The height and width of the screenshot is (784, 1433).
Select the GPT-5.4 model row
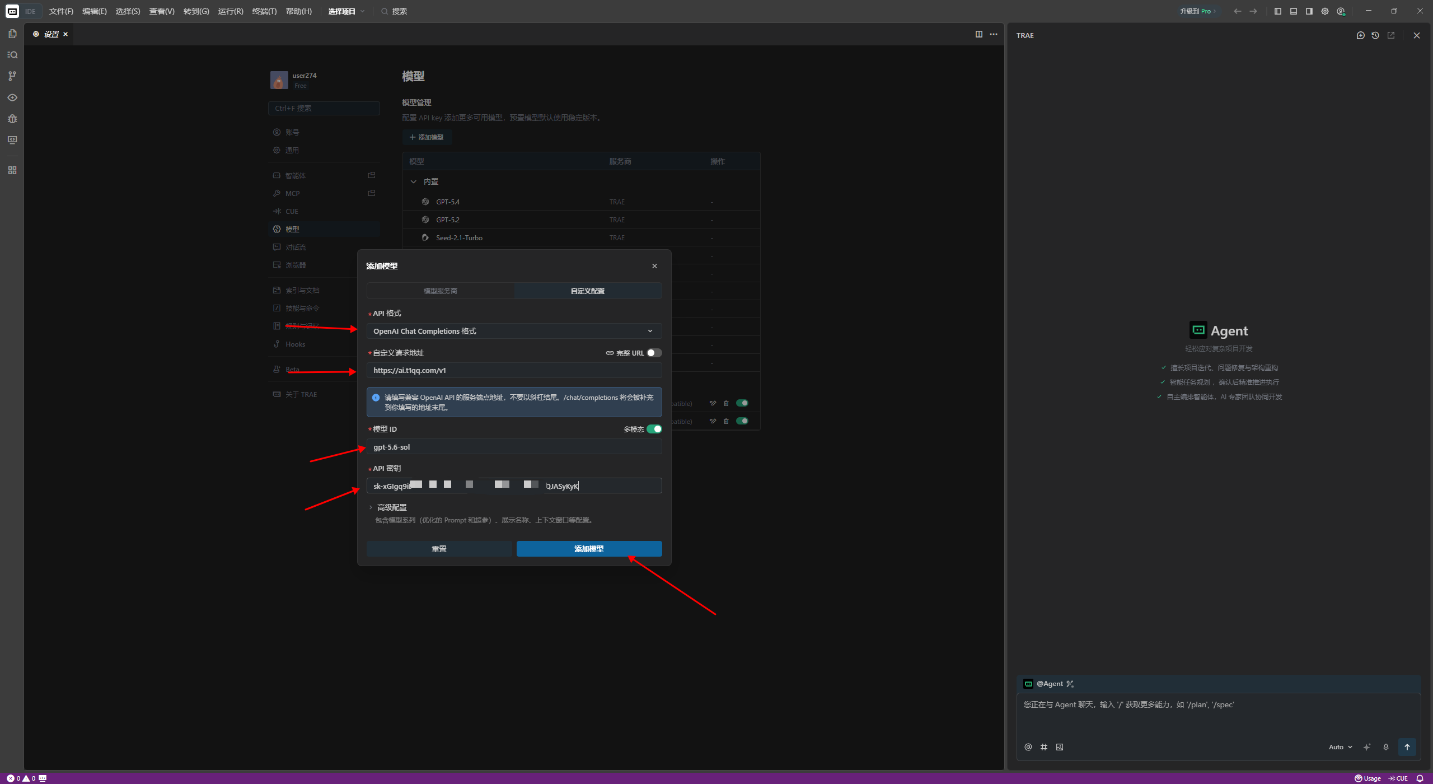click(x=581, y=202)
